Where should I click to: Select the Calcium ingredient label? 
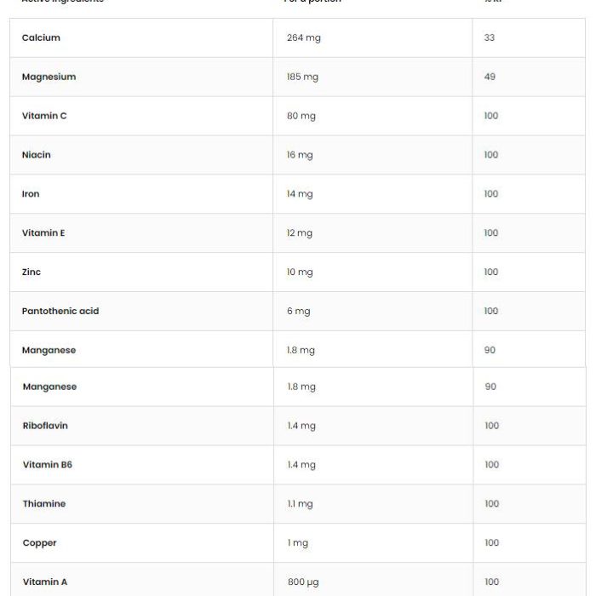coord(41,37)
